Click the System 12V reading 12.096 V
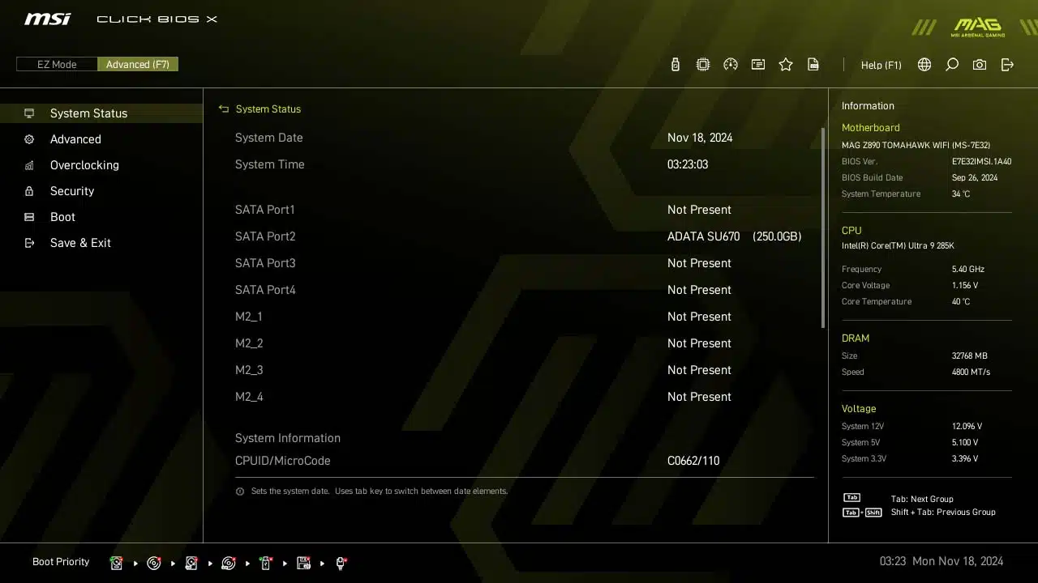 (x=967, y=427)
